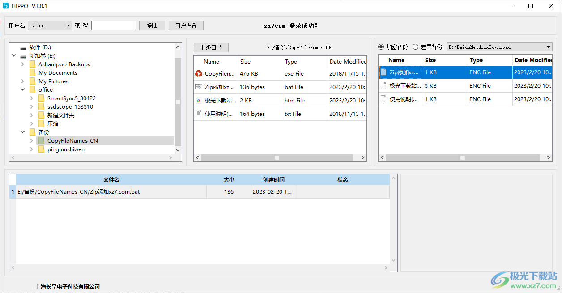
Task: Click the folder tree vertical scrollbar thumb
Action: 178,102
